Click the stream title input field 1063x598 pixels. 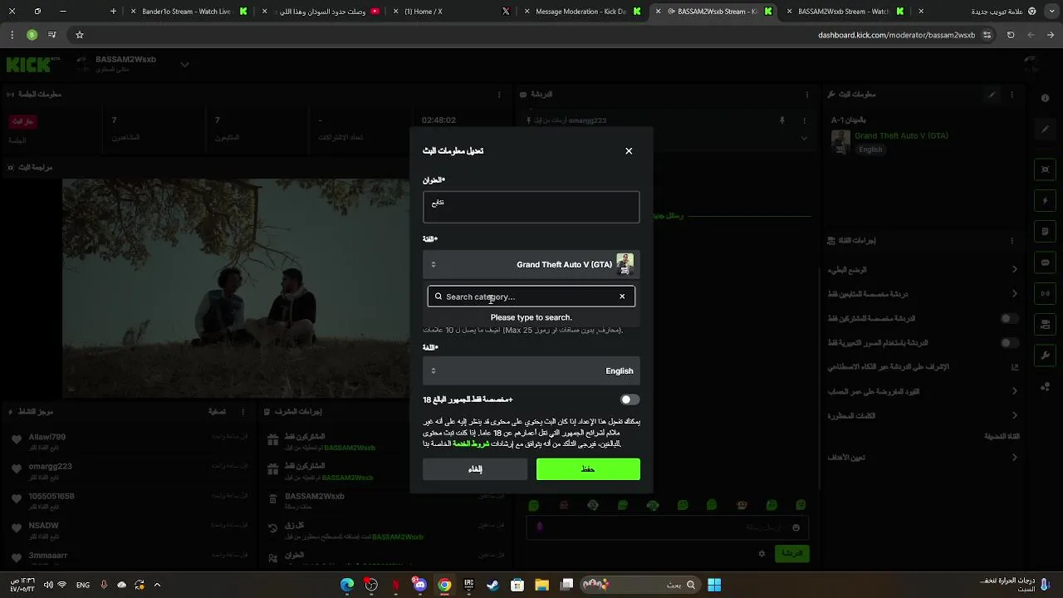(531, 207)
